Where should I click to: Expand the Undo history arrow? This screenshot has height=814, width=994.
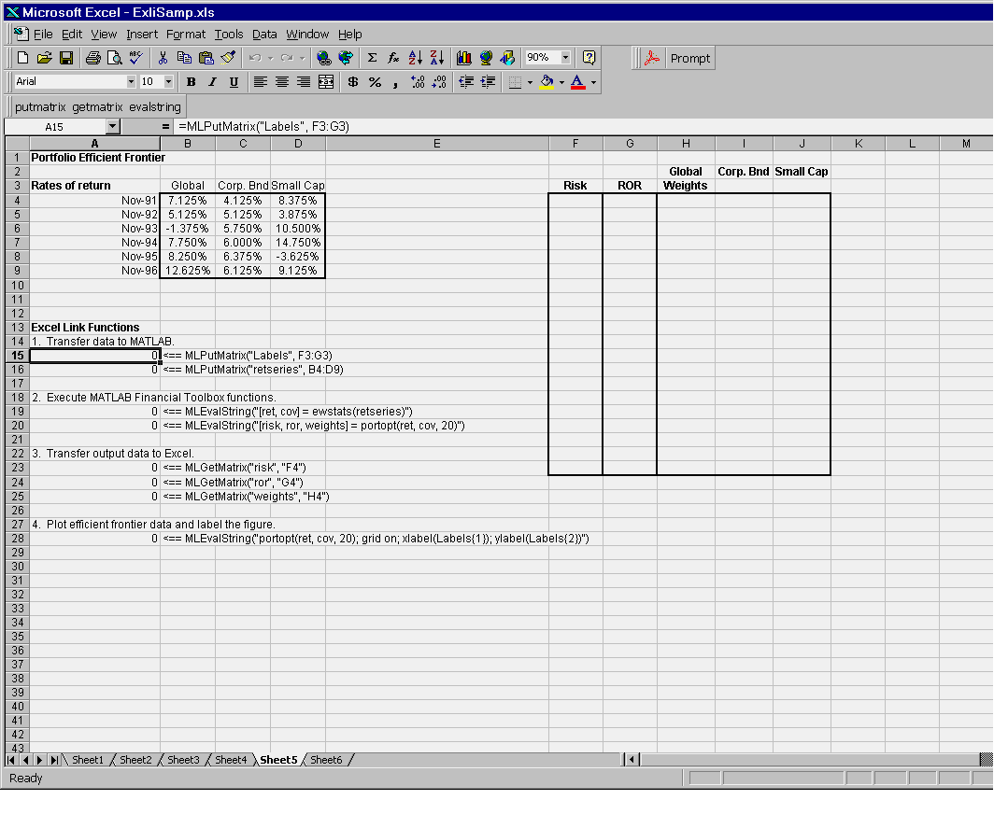(x=271, y=58)
